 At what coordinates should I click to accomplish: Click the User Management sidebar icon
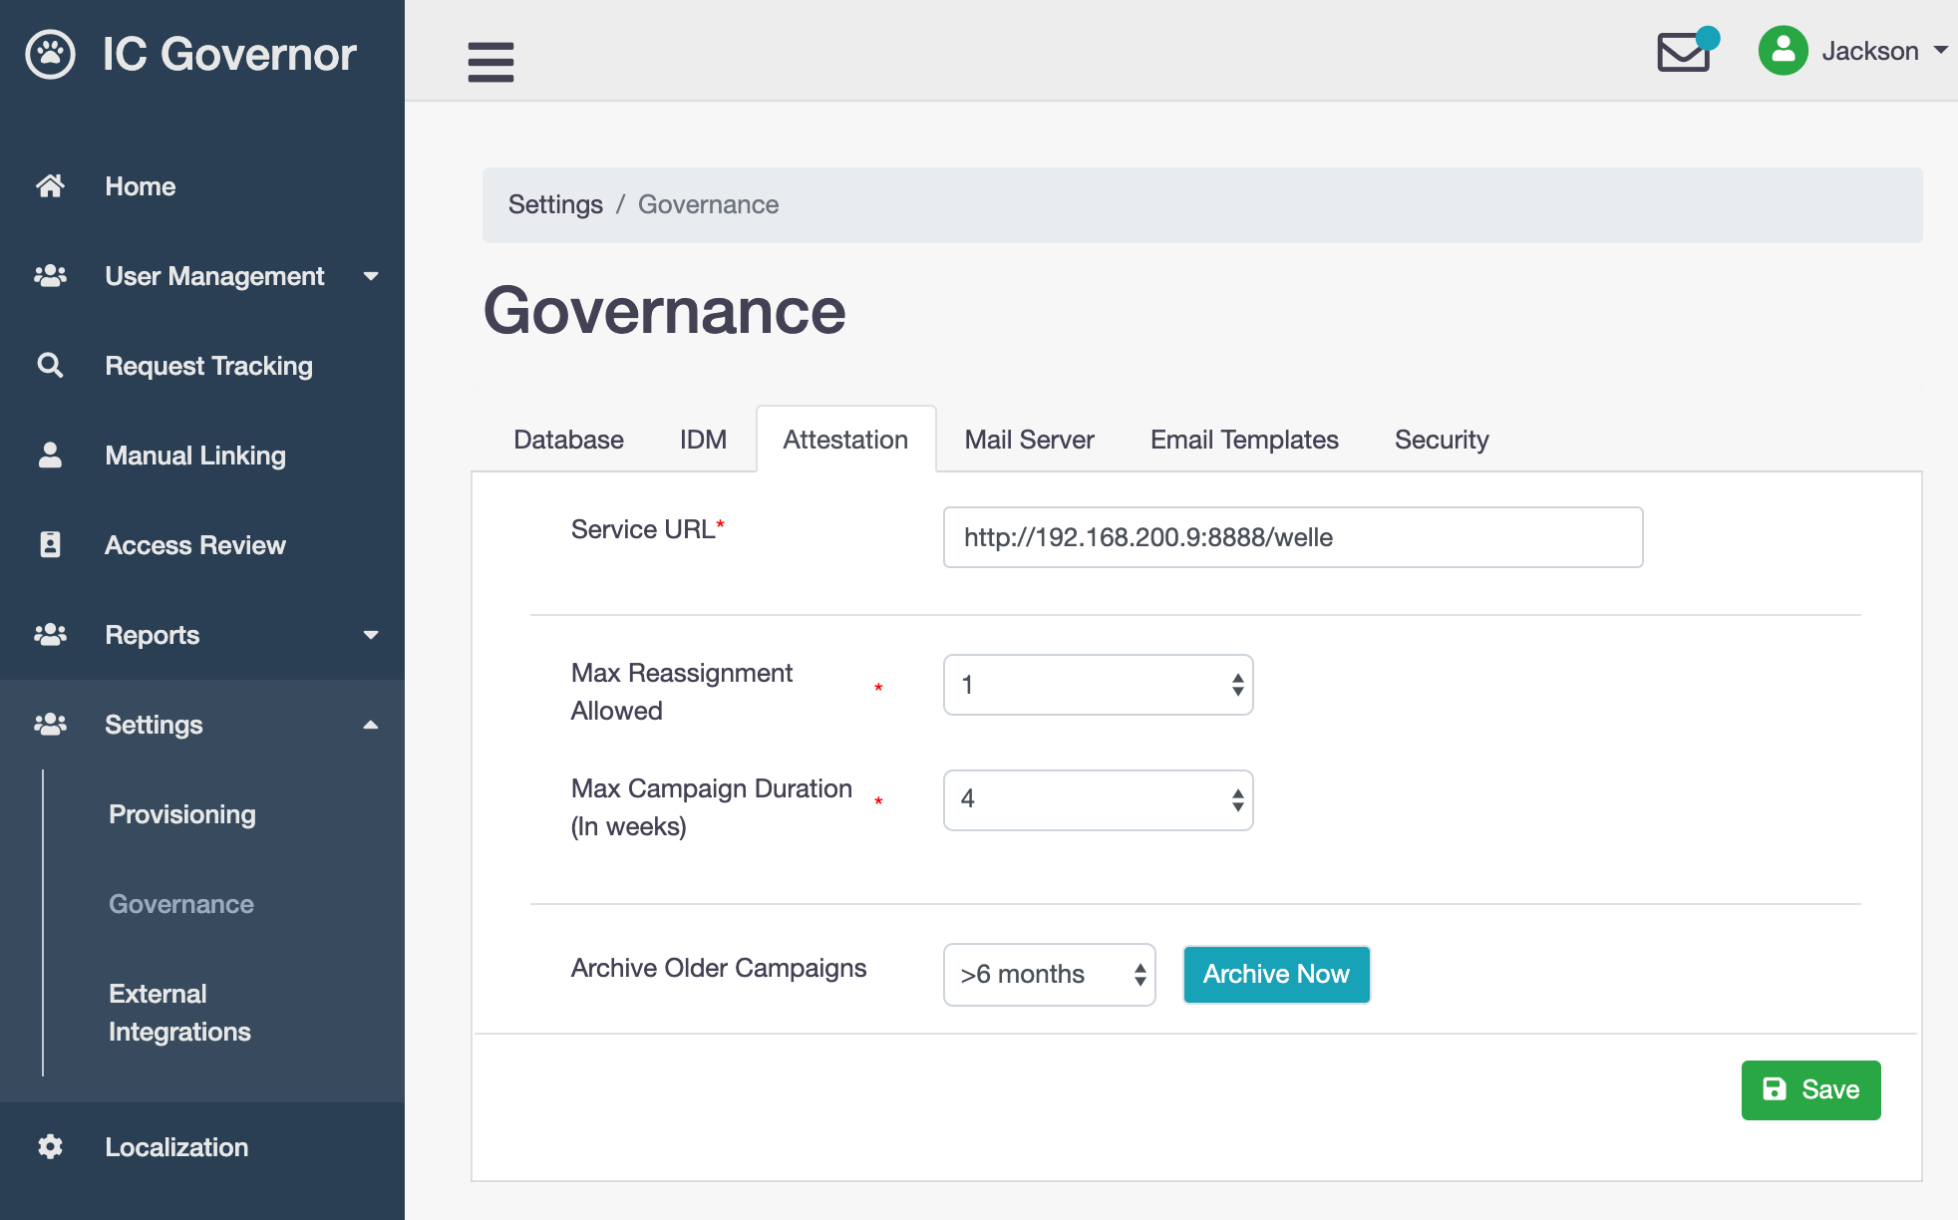pos(49,274)
